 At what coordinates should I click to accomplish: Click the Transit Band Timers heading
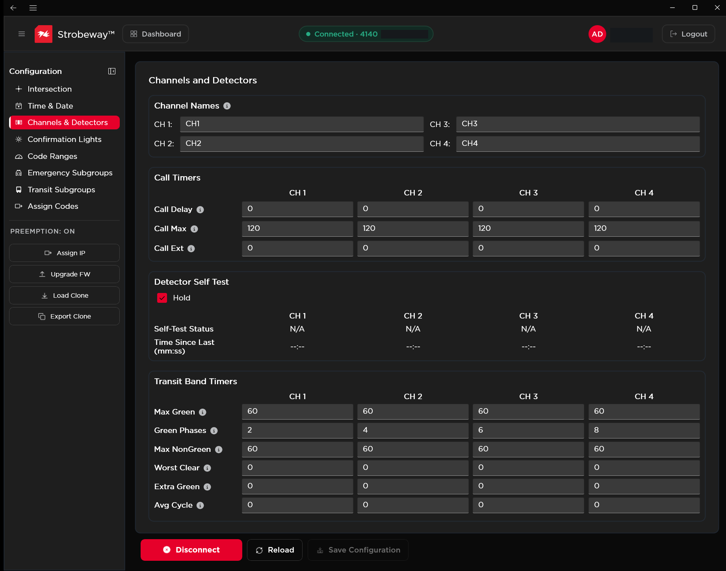coord(195,381)
